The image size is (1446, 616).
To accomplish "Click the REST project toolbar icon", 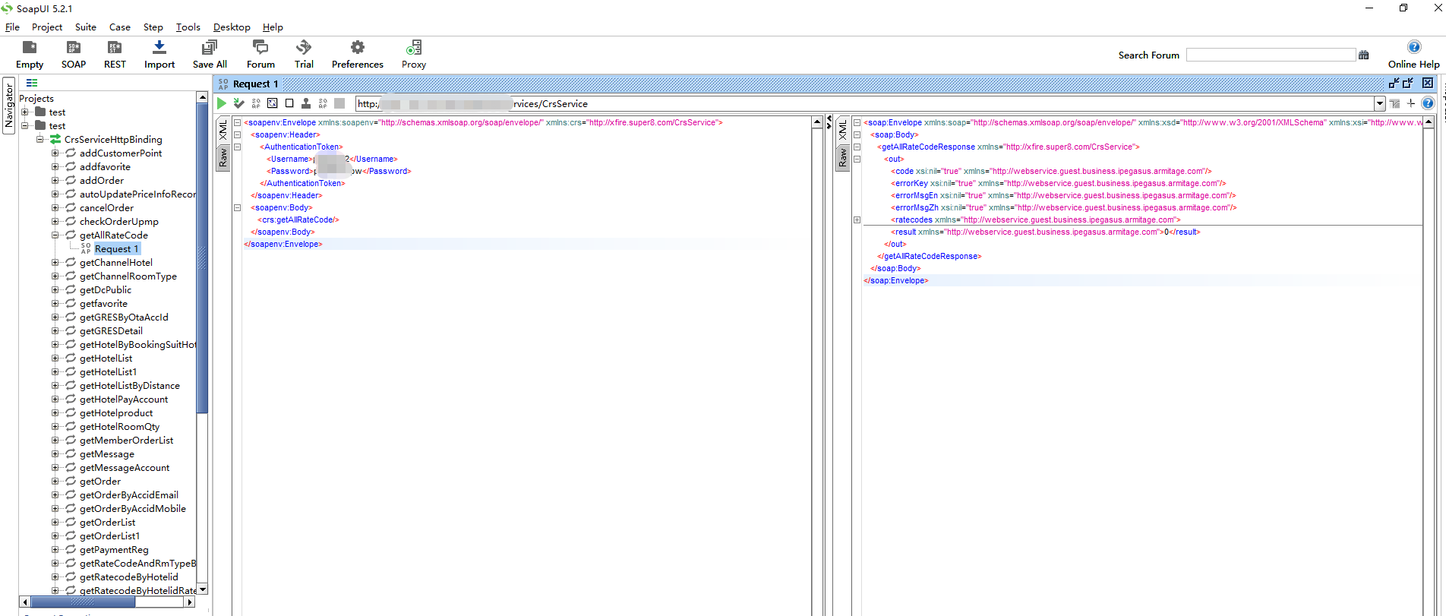I will coord(115,48).
